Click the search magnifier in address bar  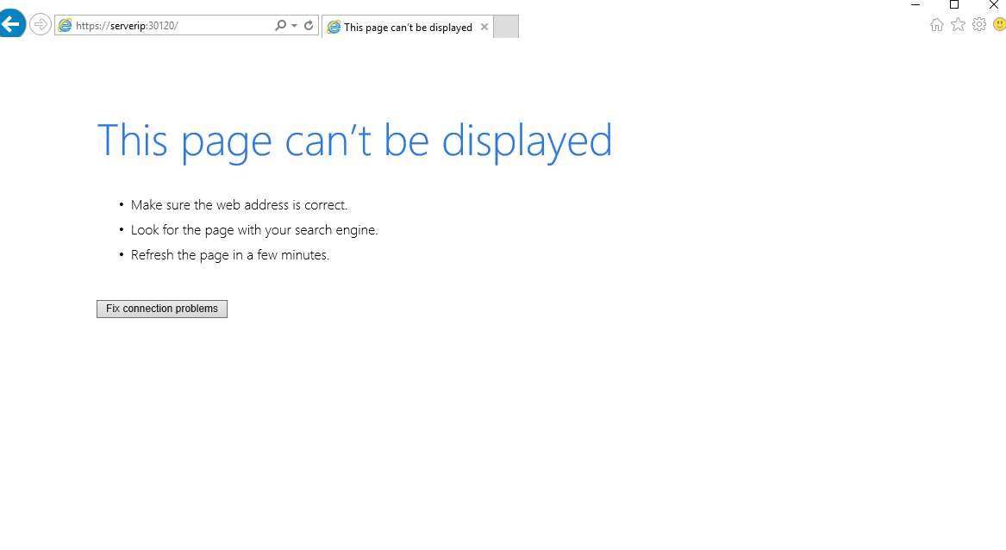[x=280, y=26]
